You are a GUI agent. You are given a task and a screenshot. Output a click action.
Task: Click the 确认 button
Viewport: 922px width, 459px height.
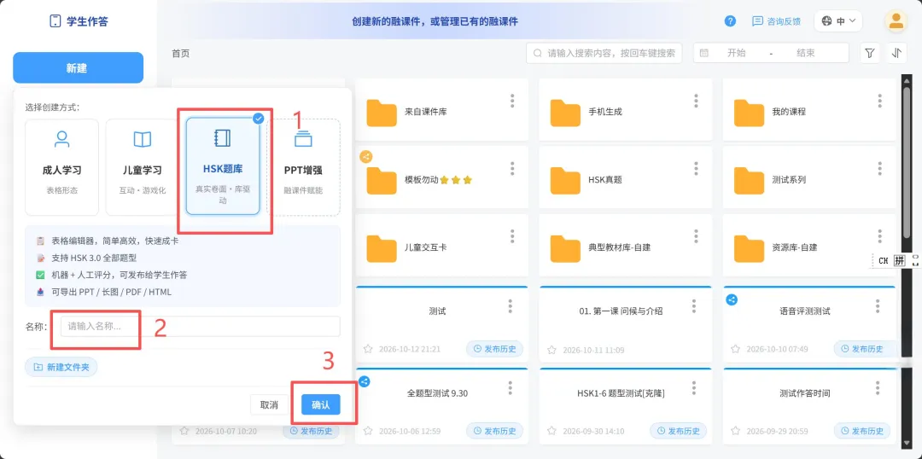coord(321,405)
